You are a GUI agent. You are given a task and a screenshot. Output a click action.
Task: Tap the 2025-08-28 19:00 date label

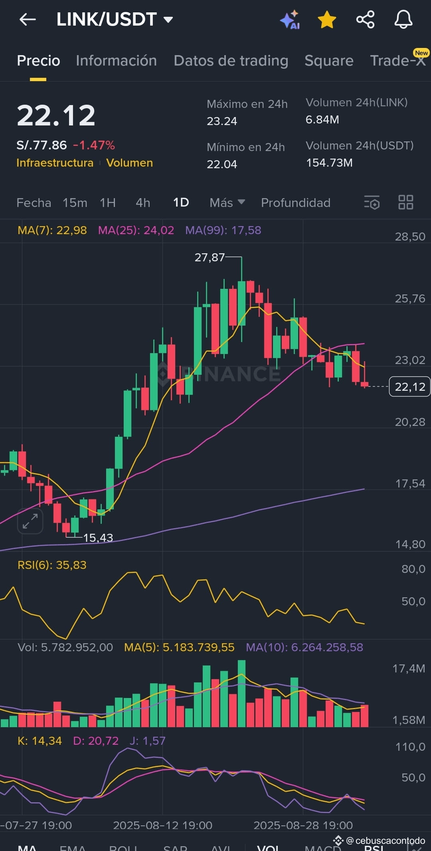tap(303, 825)
